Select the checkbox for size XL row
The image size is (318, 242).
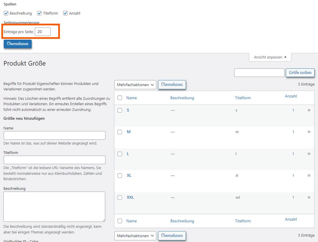[119, 175]
